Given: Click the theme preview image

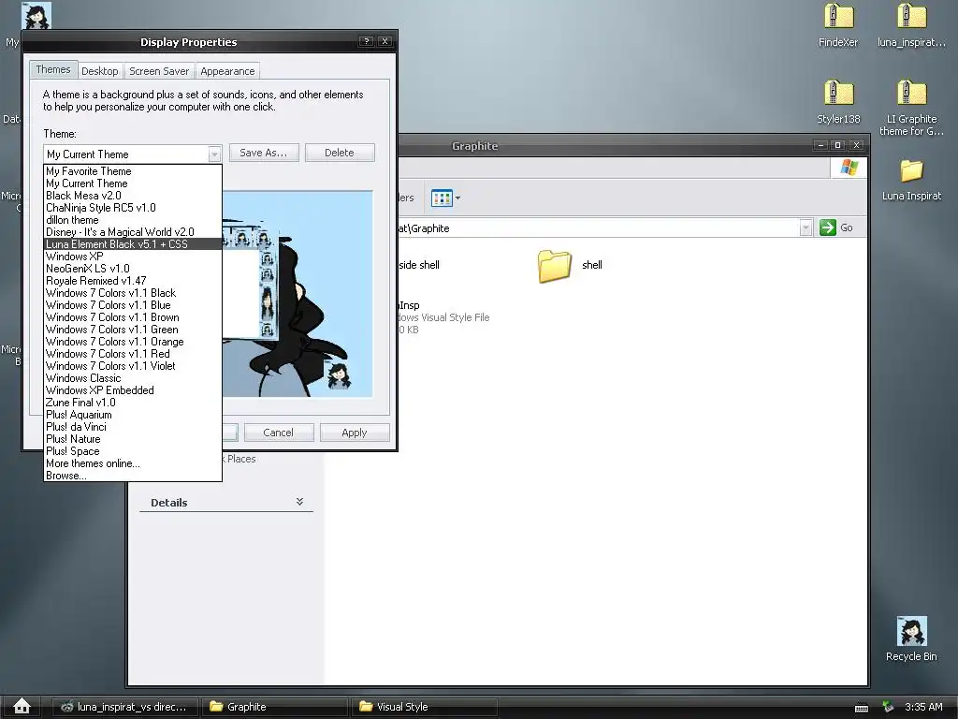Looking at the screenshot, I should [298, 293].
